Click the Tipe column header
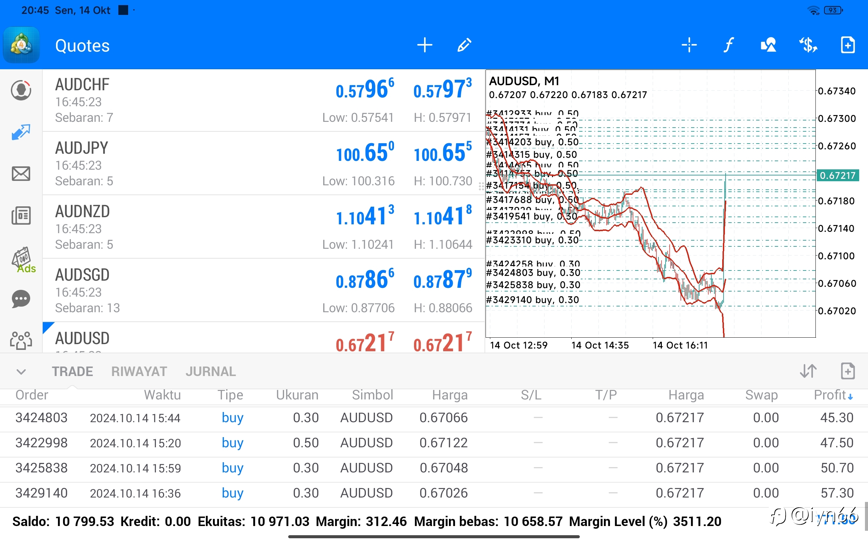 point(230,395)
